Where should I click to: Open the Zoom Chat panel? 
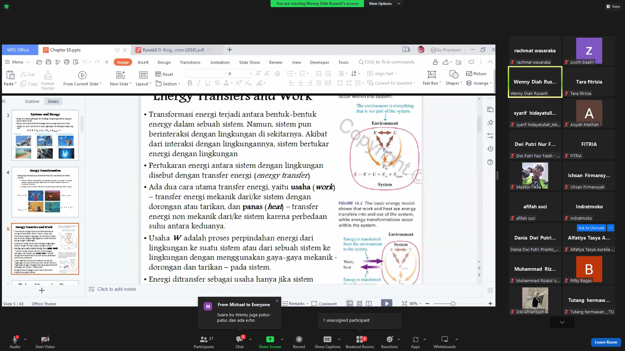tap(240, 342)
